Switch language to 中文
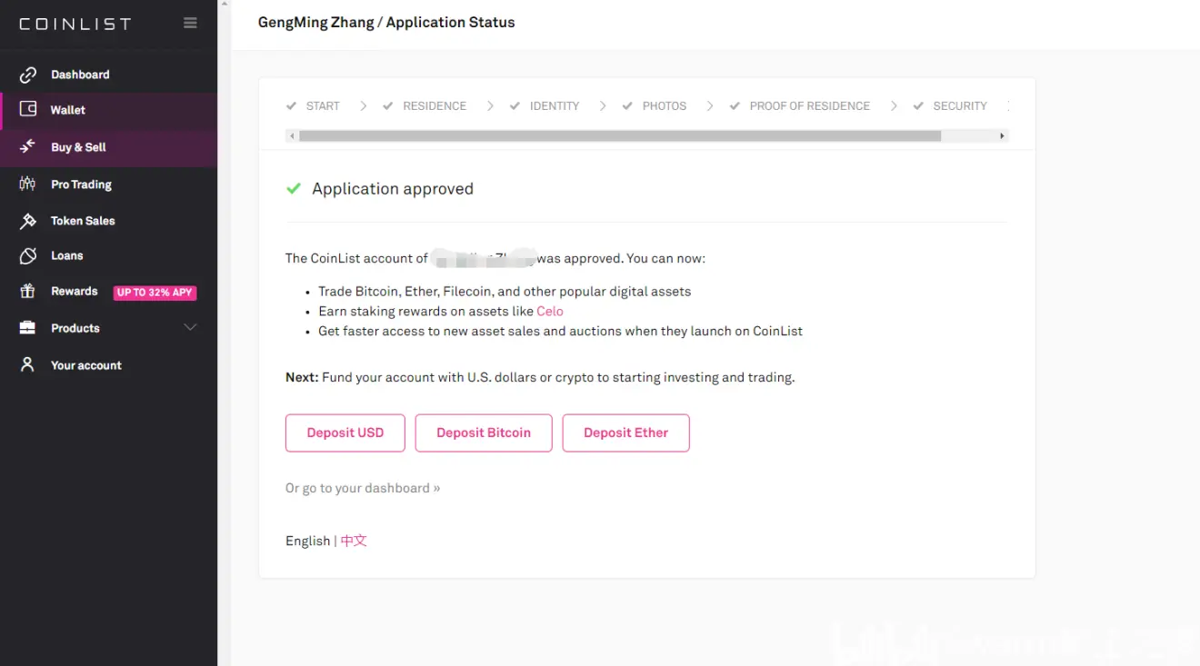The width and height of the screenshot is (1200, 666). pos(354,541)
